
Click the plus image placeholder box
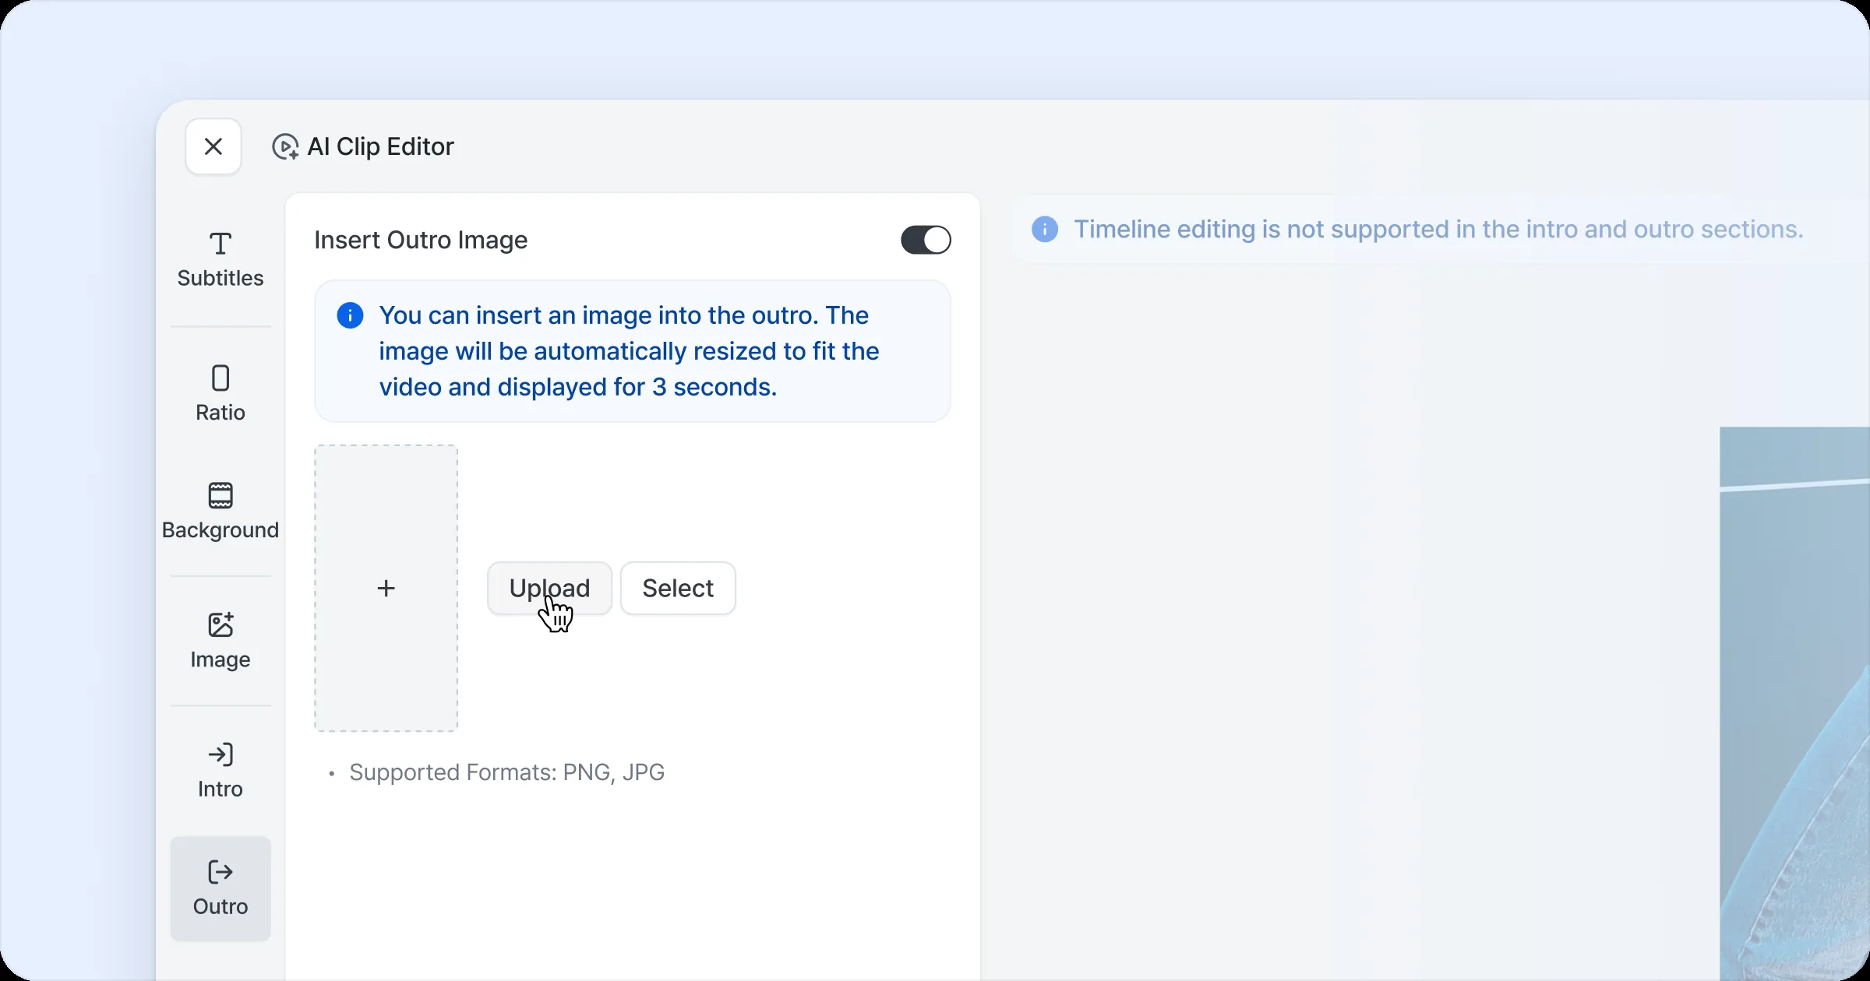point(386,588)
